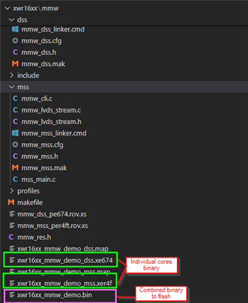
Task: Click the gear icon of mmw_dss.cfg
Action: coord(15,40)
